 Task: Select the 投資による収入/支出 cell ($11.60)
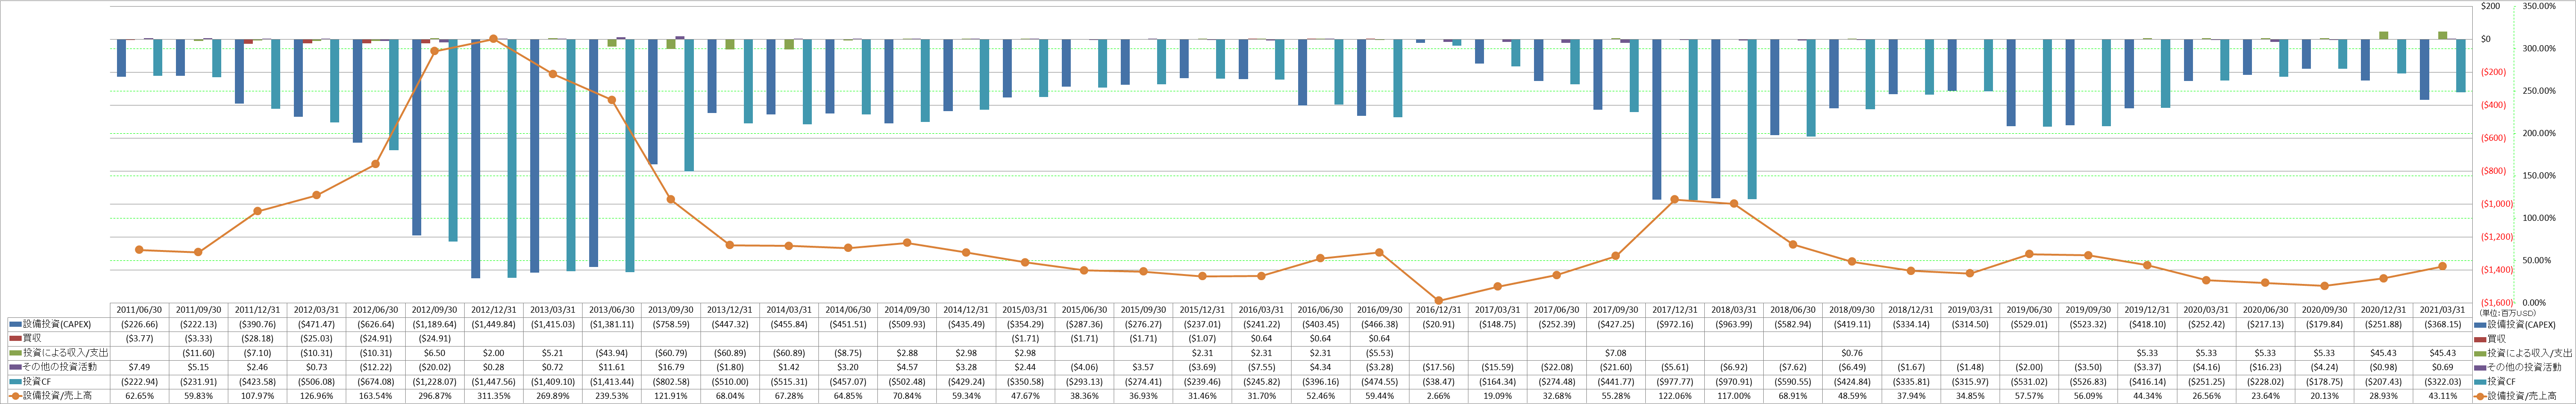(x=198, y=353)
